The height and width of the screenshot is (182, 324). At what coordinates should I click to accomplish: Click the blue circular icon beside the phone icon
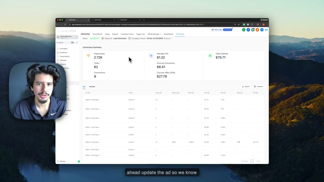click(248, 30)
